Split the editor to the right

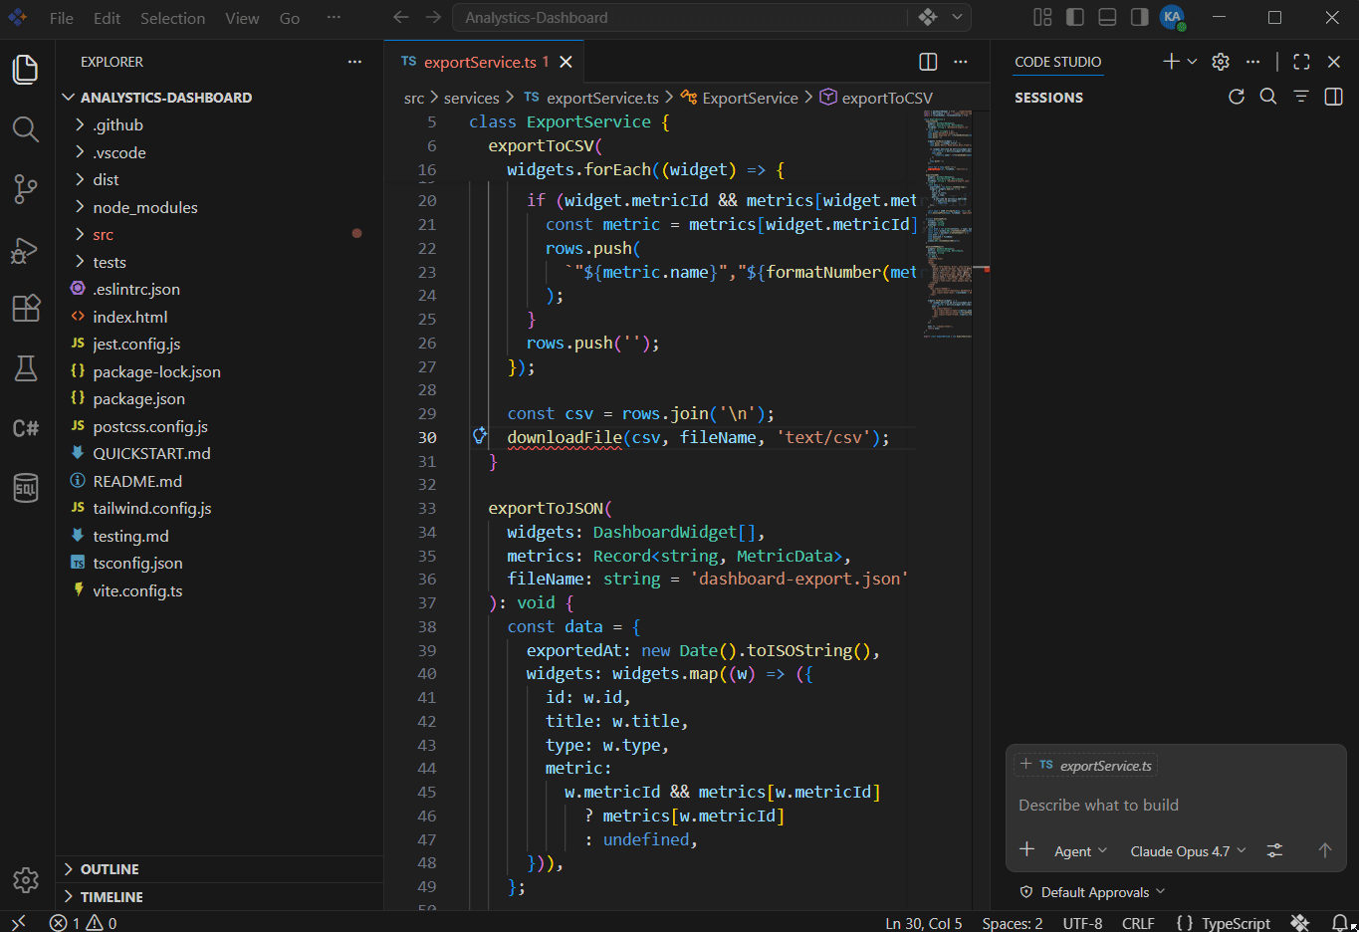[x=928, y=62]
